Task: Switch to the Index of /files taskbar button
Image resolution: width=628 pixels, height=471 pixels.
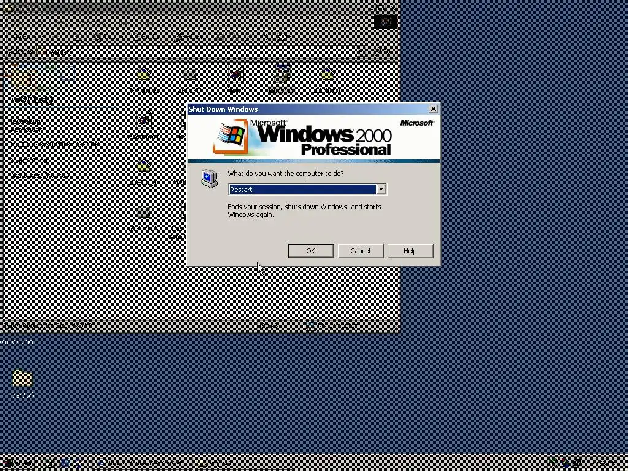Action: [144, 464]
